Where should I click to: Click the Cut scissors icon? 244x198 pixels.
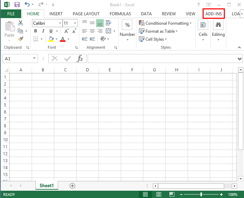(x=21, y=23)
